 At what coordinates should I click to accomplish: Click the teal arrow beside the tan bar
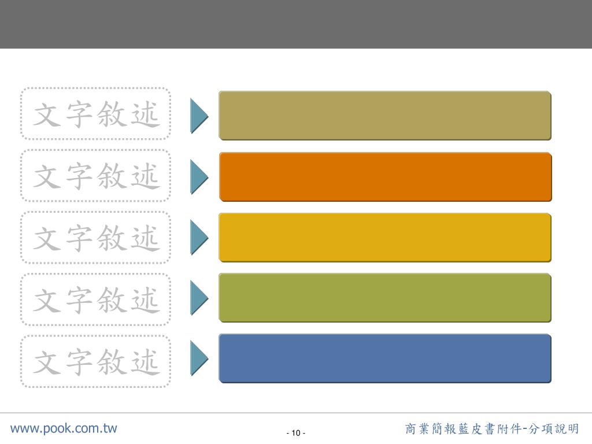[x=199, y=116]
